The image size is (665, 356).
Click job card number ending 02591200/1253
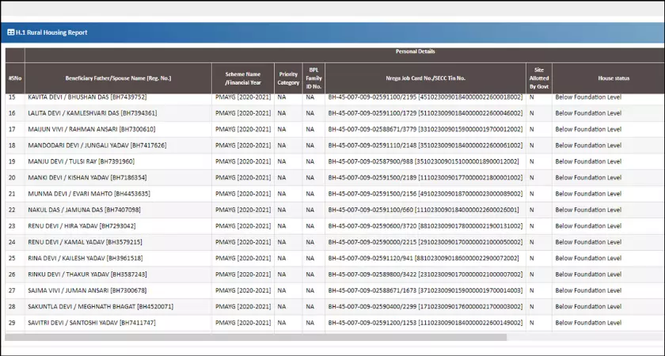[x=425, y=323]
